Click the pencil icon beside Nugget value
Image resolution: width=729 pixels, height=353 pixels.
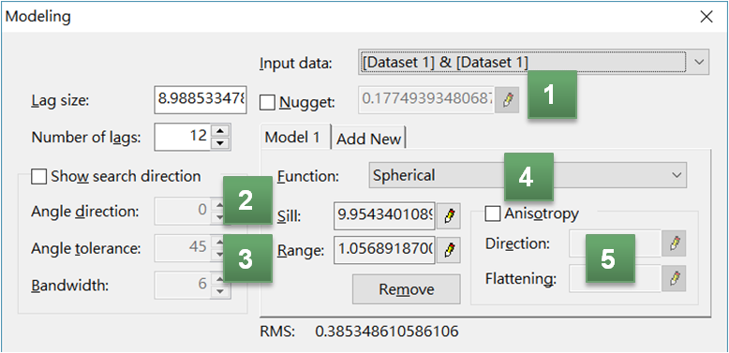pyautogui.click(x=506, y=100)
